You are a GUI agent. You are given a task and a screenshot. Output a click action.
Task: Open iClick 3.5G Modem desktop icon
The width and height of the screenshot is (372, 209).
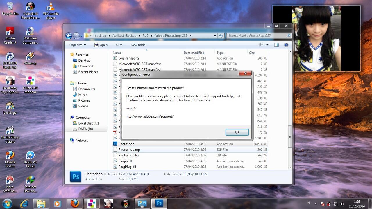pos(30,85)
